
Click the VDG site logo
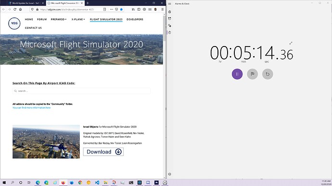click(14, 23)
